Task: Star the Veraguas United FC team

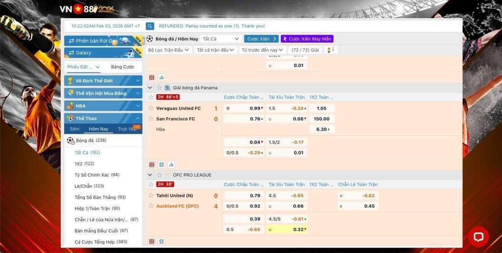Action: click(x=151, y=108)
